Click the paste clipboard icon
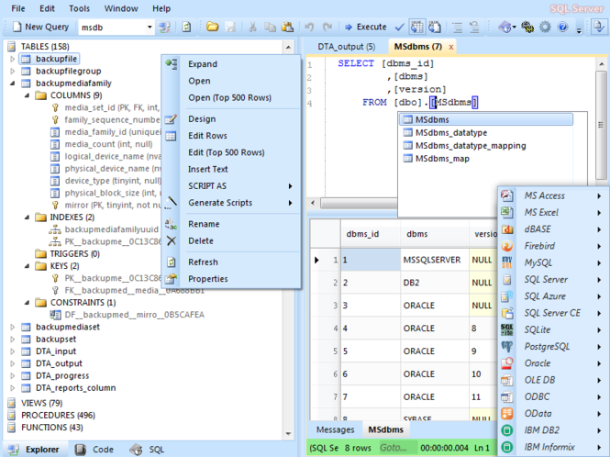610x457 pixels. pyautogui.click(x=287, y=27)
